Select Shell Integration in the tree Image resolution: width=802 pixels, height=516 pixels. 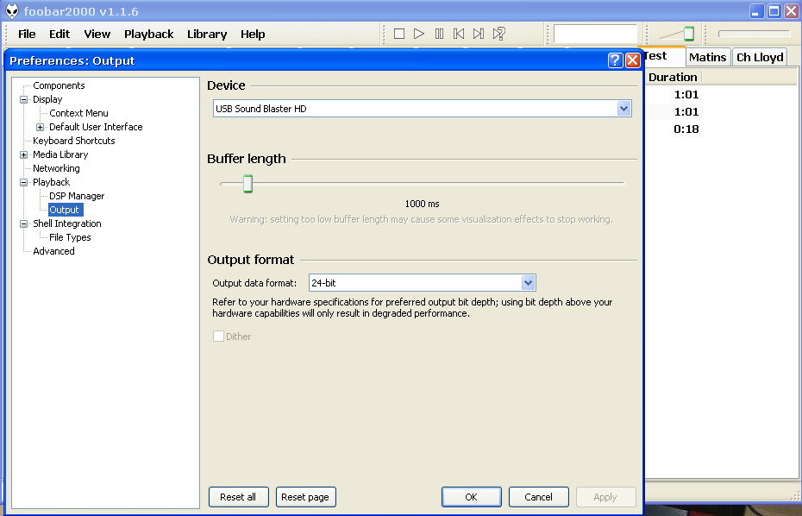tap(67, 223)
